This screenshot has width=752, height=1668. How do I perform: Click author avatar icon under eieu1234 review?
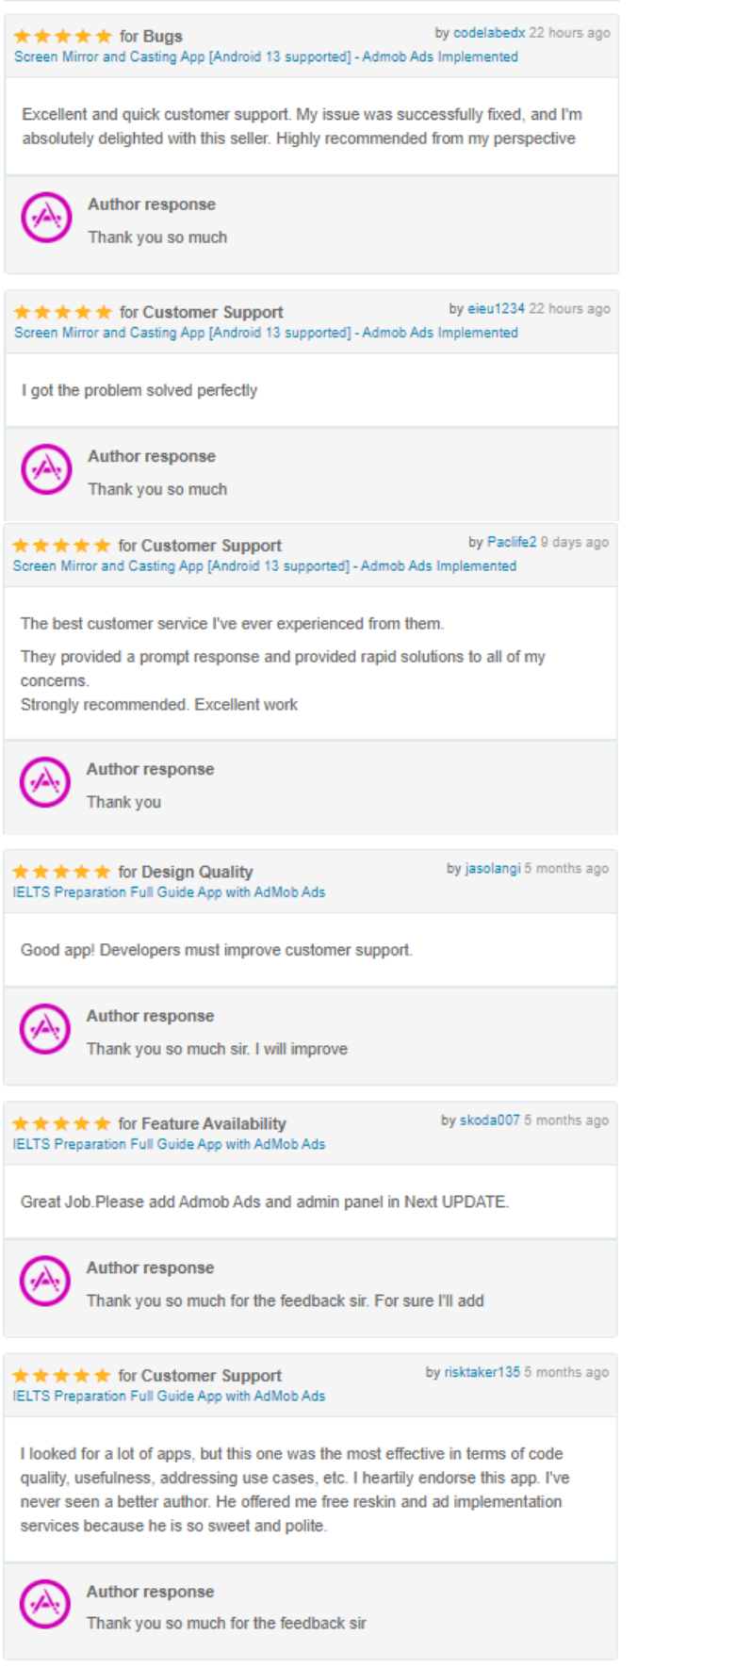46,469
